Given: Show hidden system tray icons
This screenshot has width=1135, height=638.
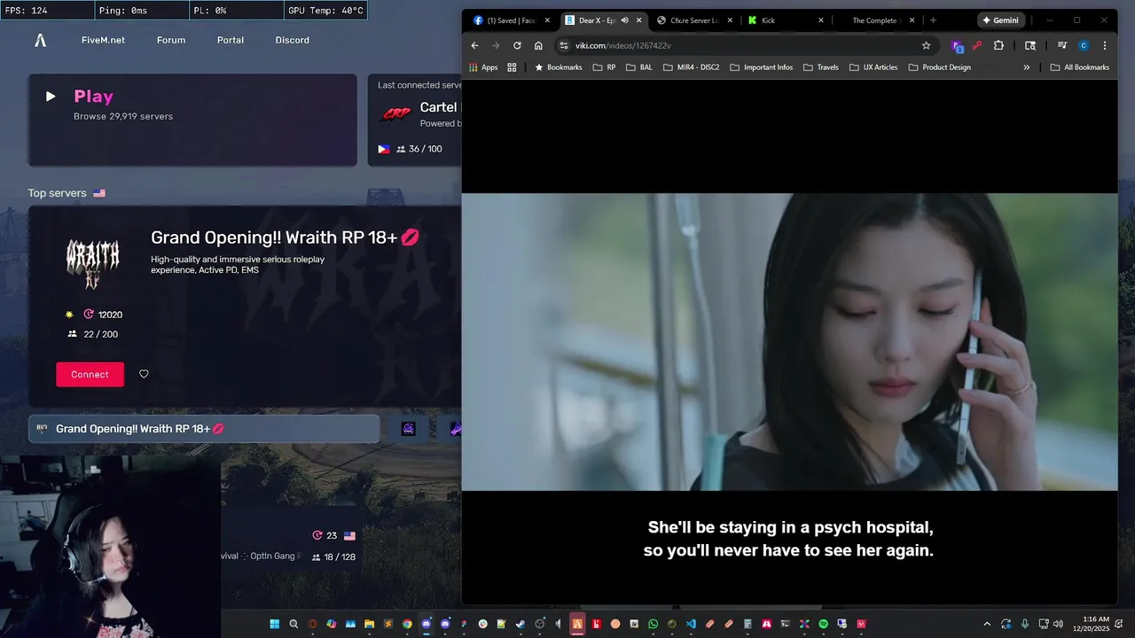Looking at the screenshot, I should pyautogui.click(x=987, y=624).
